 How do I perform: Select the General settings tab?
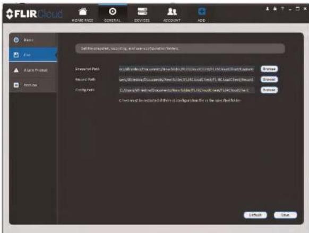113,14
